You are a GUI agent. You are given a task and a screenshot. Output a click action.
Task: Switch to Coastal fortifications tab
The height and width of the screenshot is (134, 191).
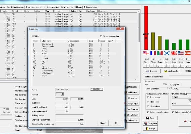pyautogui.click(x=15, y=7)
